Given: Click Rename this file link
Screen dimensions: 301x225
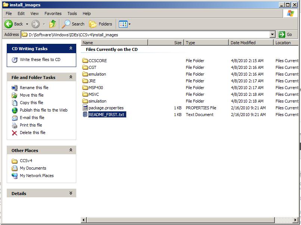Looking at the screenshot, I should click(34, 88).
